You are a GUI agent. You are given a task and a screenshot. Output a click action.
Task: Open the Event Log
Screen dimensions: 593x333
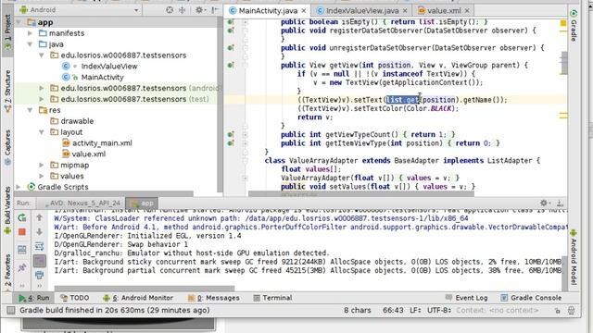point(467,298)
